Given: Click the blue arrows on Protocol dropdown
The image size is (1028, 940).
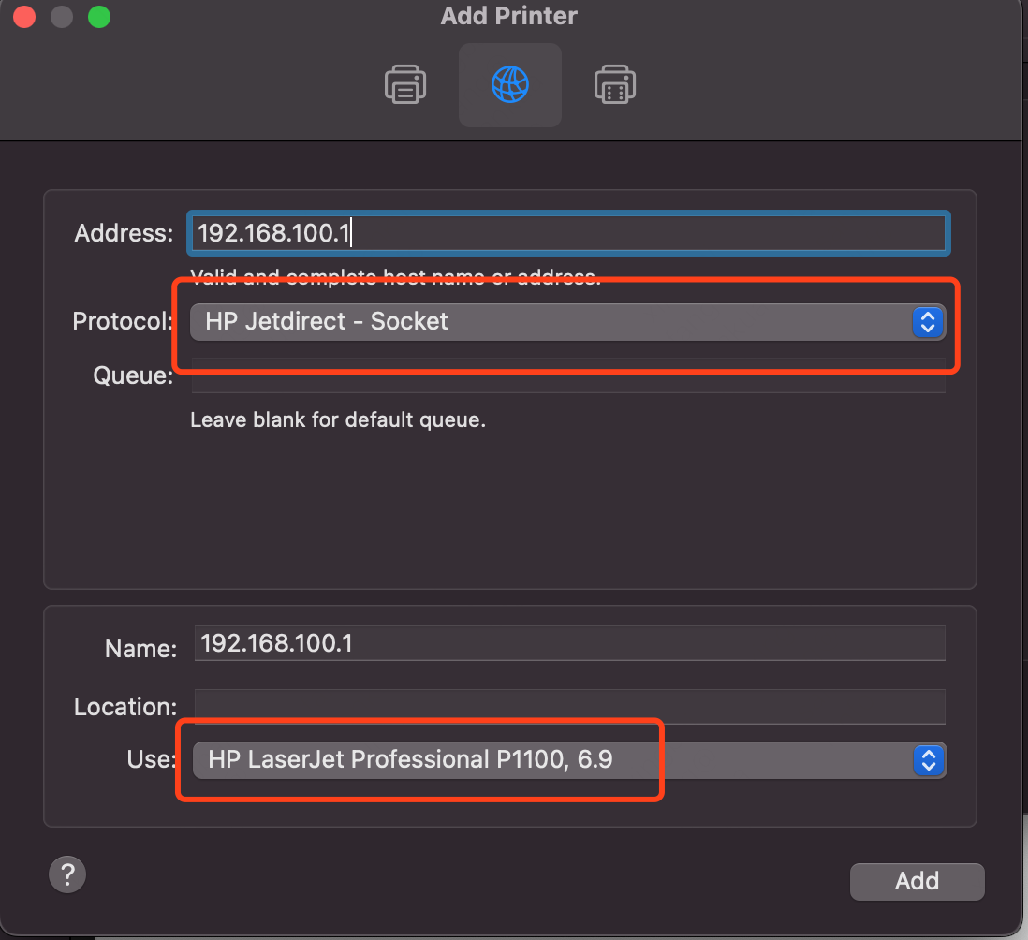Looking at the screenshot, I should [927, 322].
